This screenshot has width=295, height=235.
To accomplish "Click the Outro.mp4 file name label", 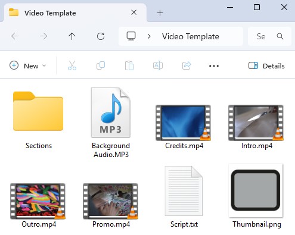I will (39, 224).
